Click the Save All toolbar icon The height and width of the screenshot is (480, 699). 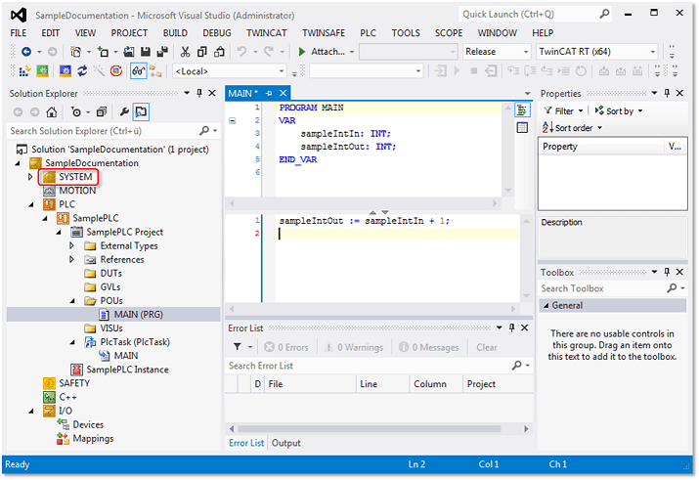pos(162,52)
